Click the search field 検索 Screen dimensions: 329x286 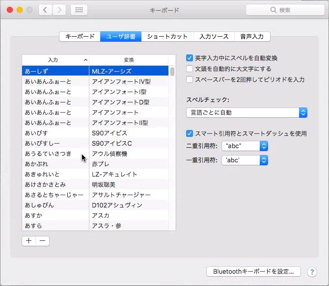click(x=285, y=10)
